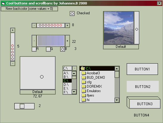The height and width of the screenshot is (123, 163).
Task: Enable the R color checkbox
Action: 34,49
